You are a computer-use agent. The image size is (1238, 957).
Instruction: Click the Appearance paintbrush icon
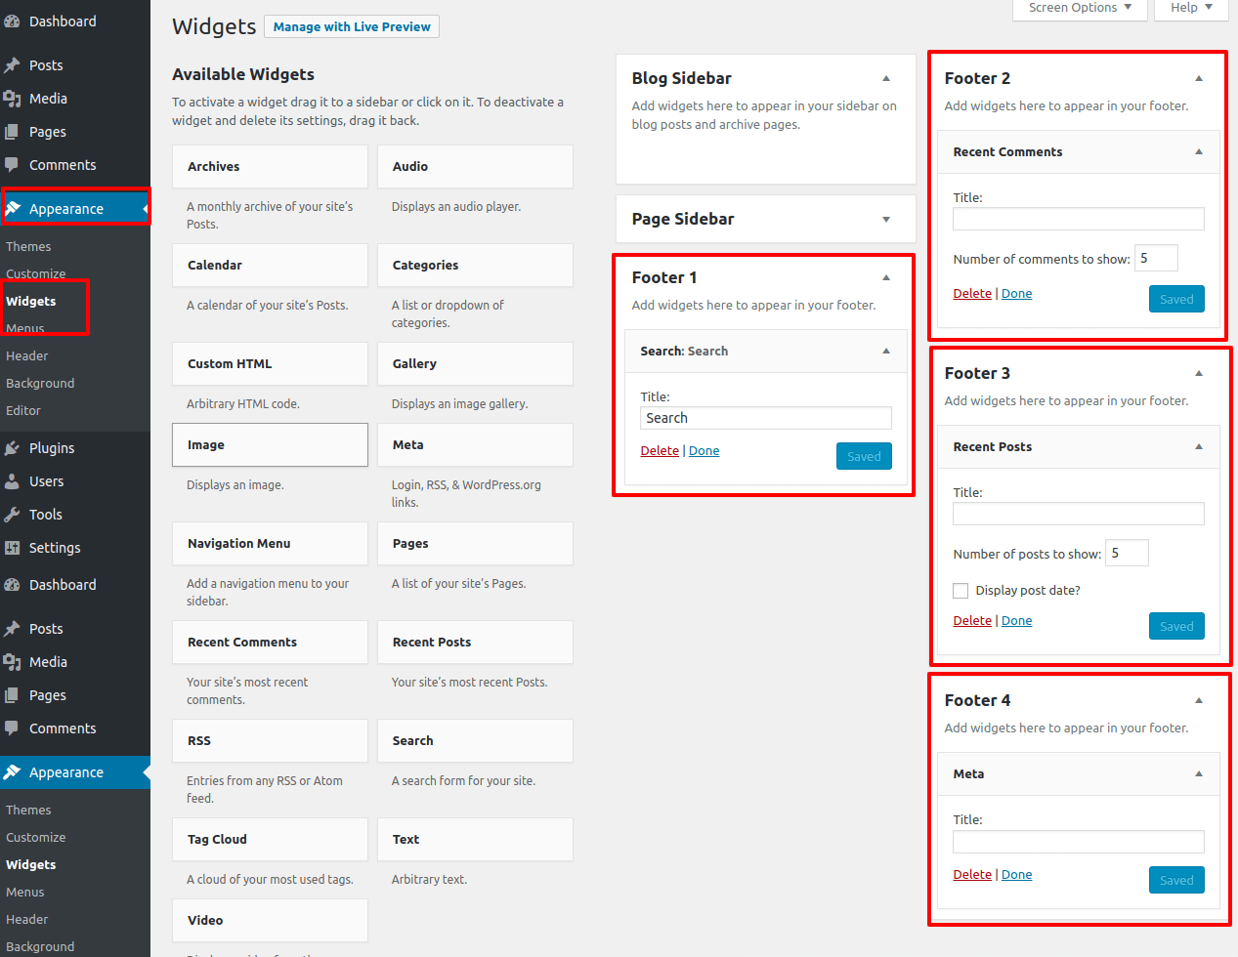(14, 208)
